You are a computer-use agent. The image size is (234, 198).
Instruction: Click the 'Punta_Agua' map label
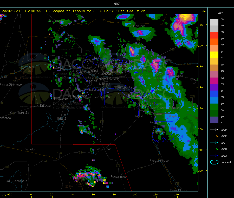tap(119, 177)
